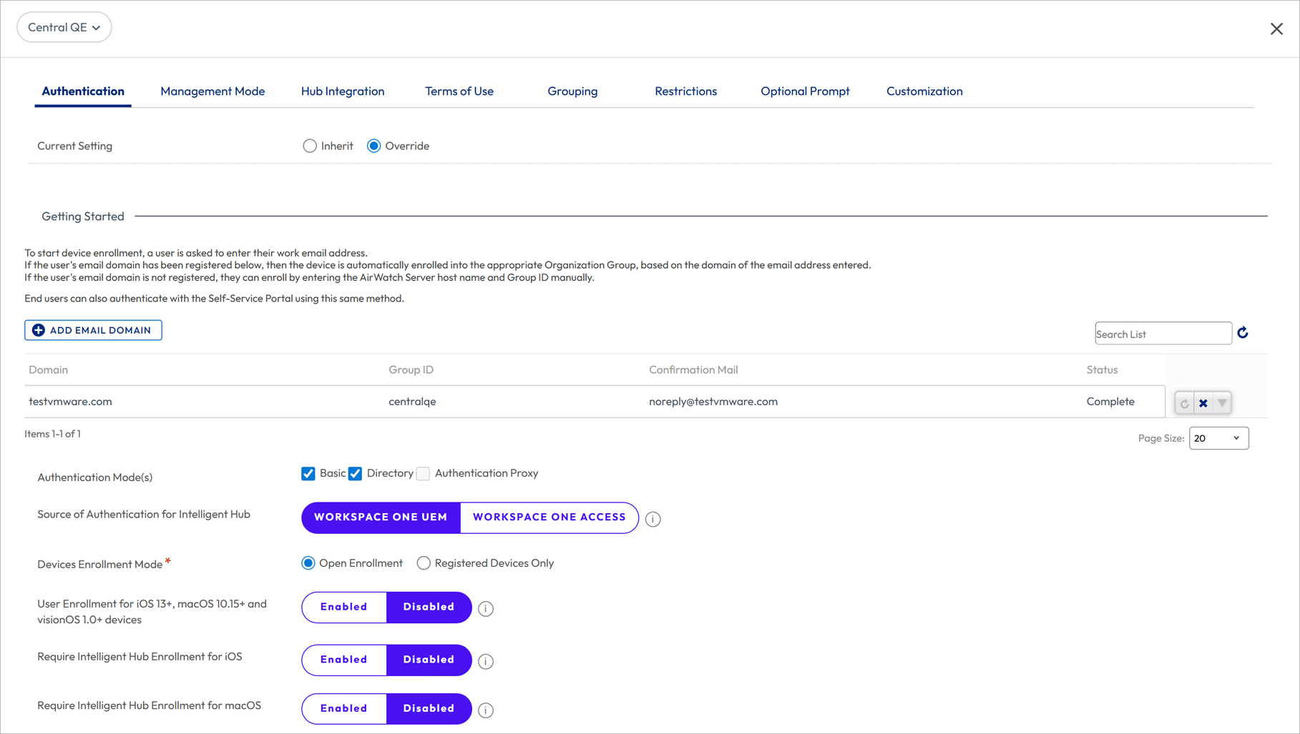Screen dimensions: 1300x734
Task: Disable Require Intelligent Hub Enrollment for iOS
Action: (429, 660)
